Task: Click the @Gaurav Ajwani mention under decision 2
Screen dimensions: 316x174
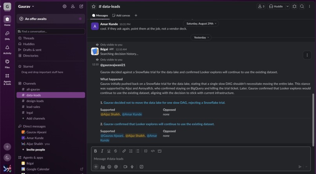Action: pos(112,136)
